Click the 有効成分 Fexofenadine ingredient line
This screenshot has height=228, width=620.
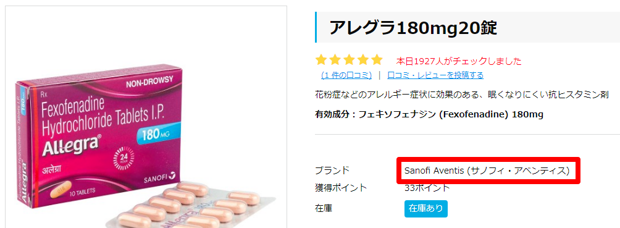coord(429,115)
